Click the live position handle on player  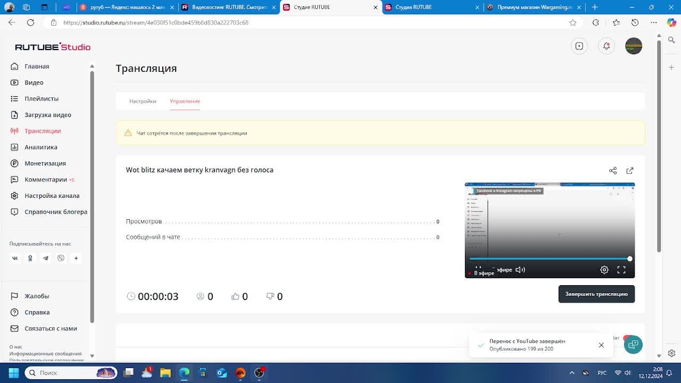pos(630,259)
